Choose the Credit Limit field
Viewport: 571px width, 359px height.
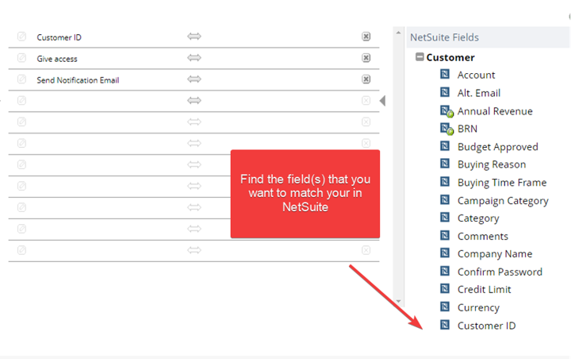(x=485, y=289)
